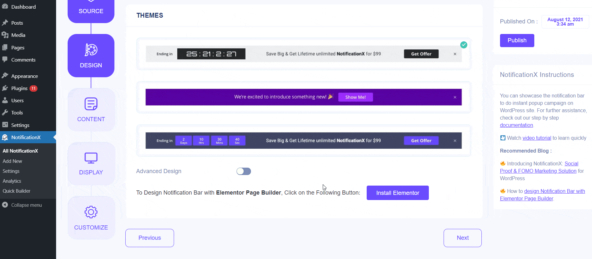
Task: Open the Plugins updates badge showing 11
Action: (34, 88)
